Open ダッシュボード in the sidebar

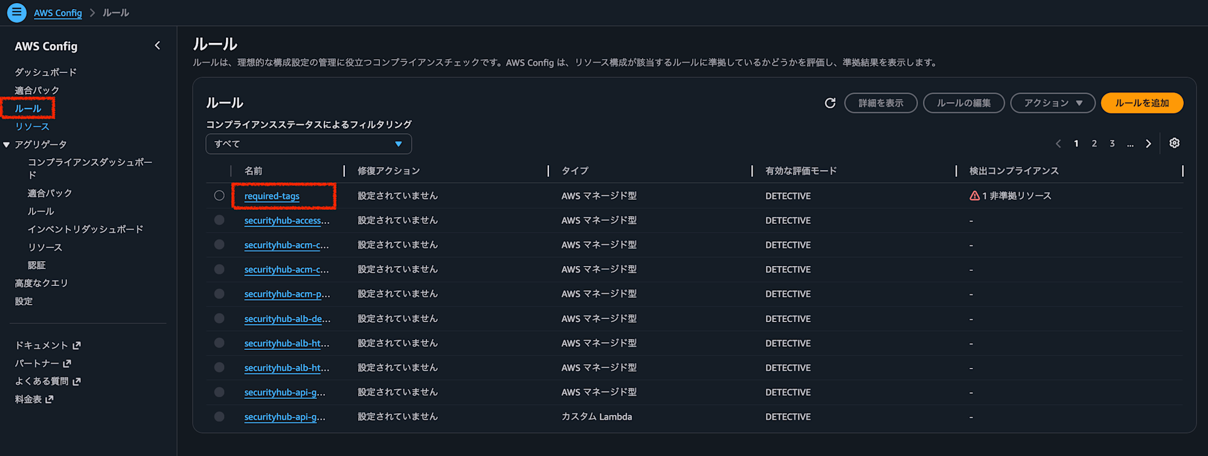tap(46, 72)
